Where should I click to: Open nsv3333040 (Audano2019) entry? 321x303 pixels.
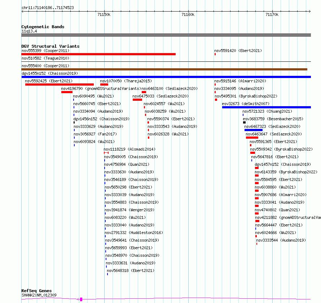click(x=130, y=225)
